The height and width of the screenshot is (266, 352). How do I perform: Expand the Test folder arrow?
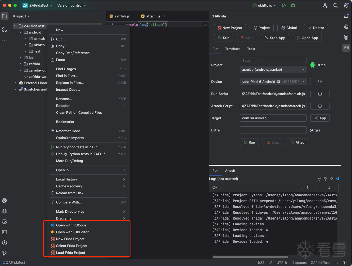click(25, 51)
